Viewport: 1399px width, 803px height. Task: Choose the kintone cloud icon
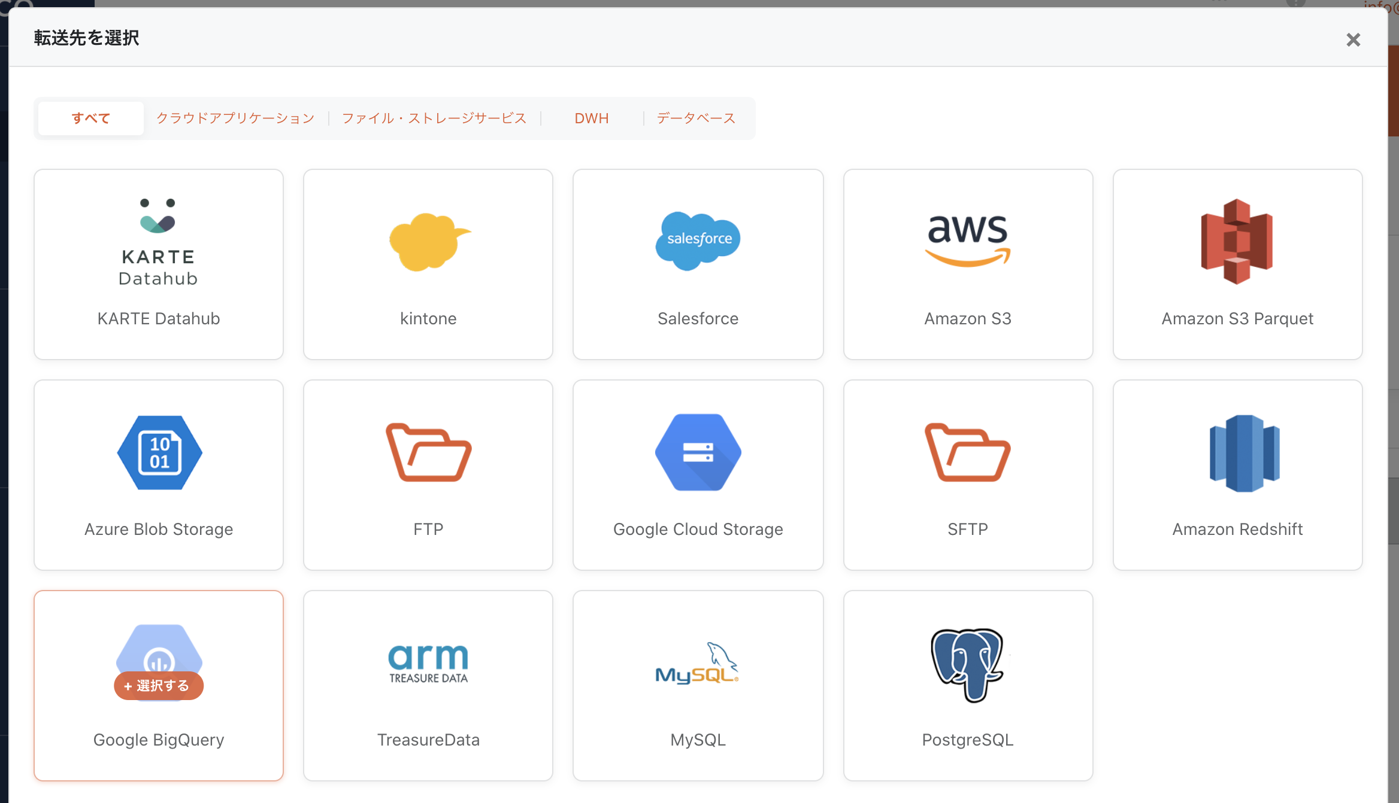click(428, 242)
